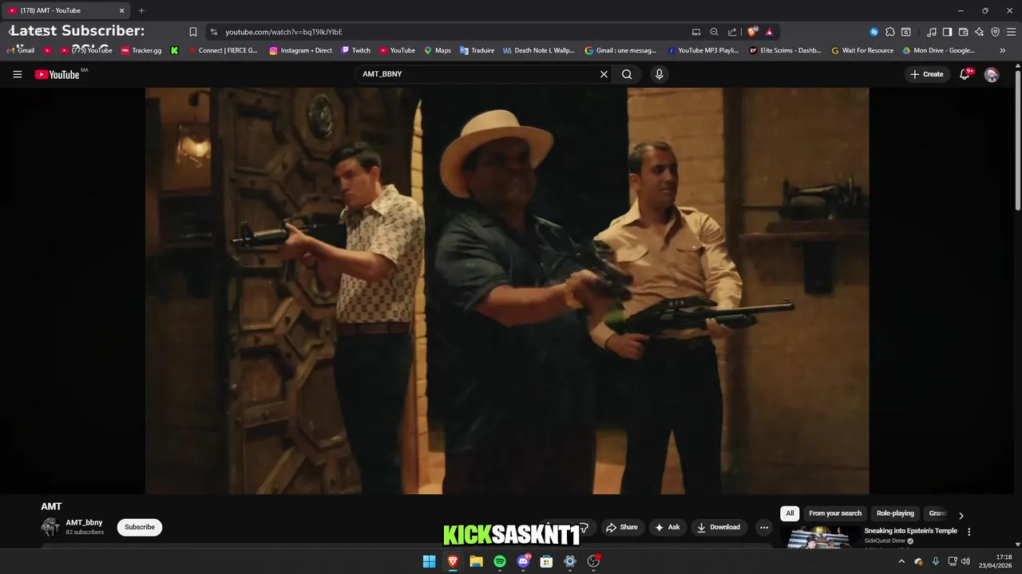Open Discord from the taskbar
Screen dimensions: 1022x574
(x=523, y=561)
